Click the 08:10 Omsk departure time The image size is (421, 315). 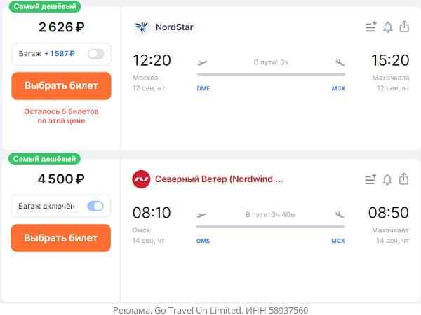point(152,212)
